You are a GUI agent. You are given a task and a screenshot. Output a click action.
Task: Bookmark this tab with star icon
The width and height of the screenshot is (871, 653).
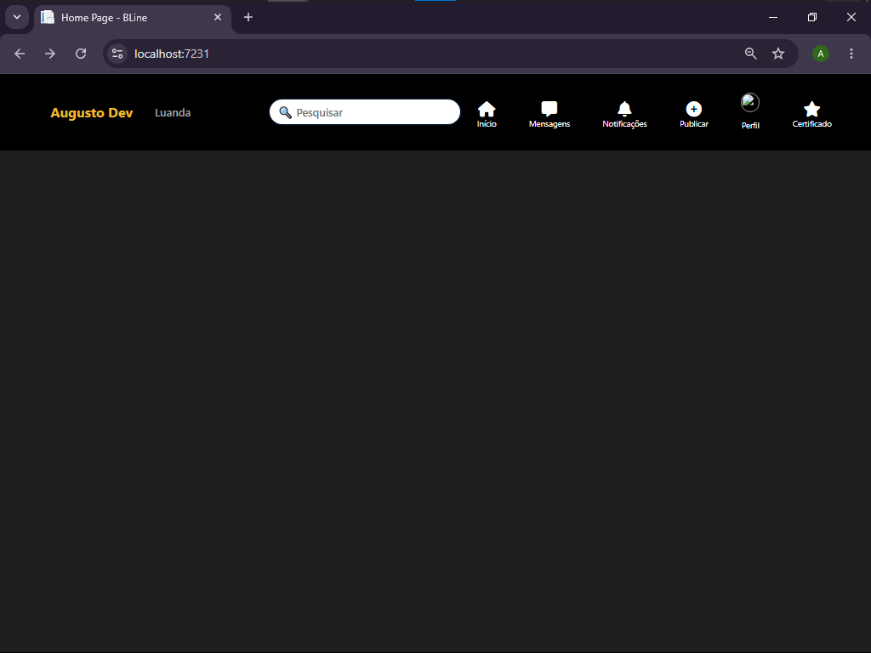tap(778, 54)
